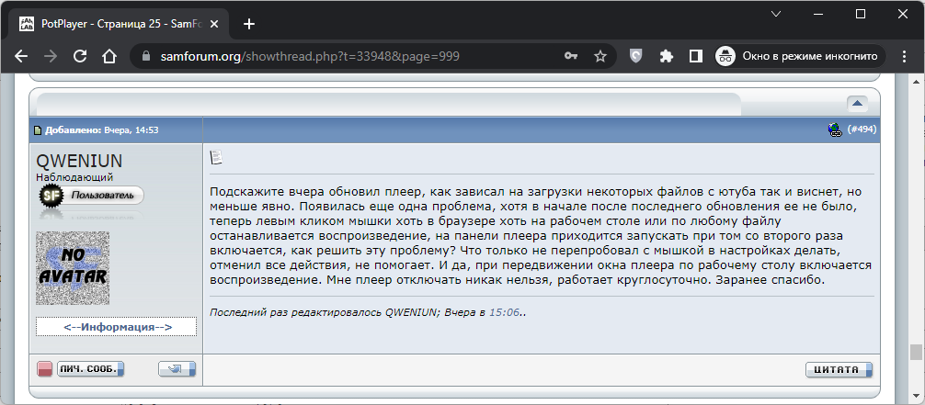The image size is (925, 405).
Task: Open QWENIUN user profile link
Action: [x=79, y=161]
